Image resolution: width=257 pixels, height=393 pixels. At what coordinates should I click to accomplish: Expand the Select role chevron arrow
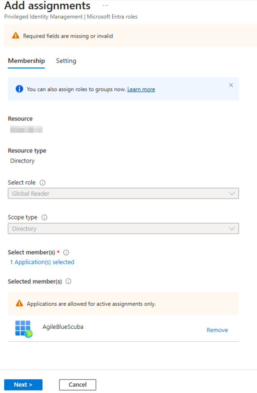pos(232,194)
